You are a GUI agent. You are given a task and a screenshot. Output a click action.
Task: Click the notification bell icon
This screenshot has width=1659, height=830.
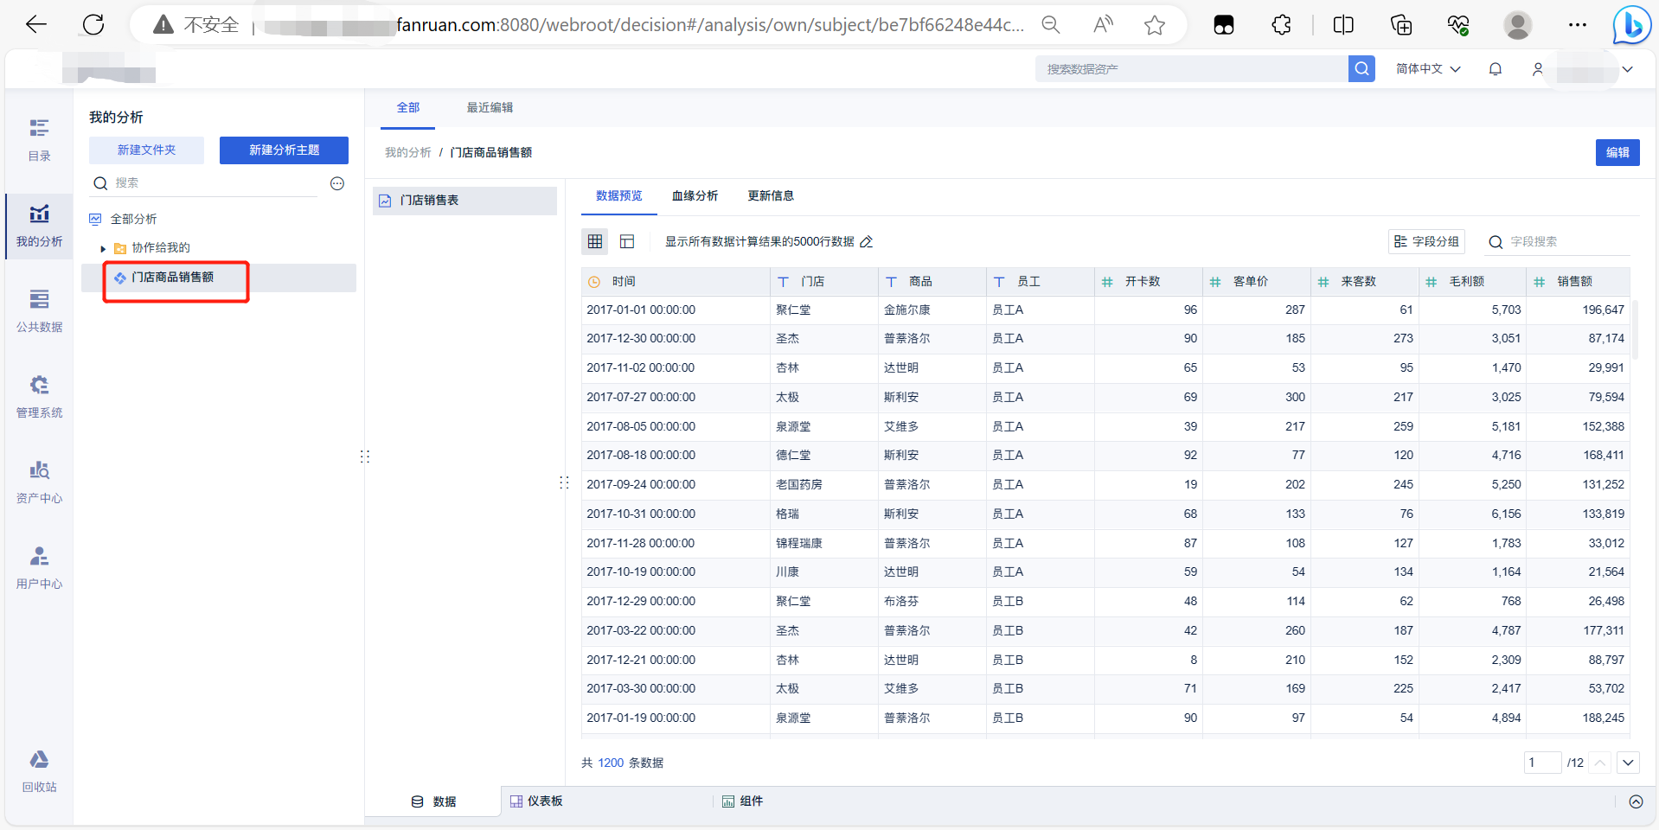[x=1495, y=69]
